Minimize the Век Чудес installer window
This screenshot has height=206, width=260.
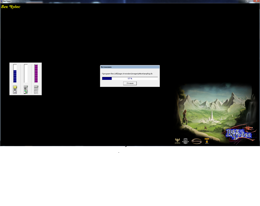[247, 1]
